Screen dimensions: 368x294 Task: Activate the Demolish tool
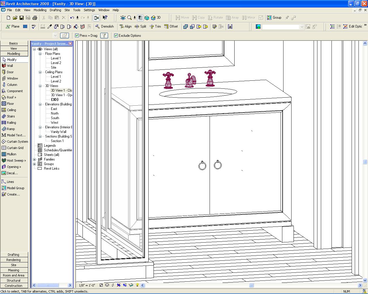click(105, 26)
